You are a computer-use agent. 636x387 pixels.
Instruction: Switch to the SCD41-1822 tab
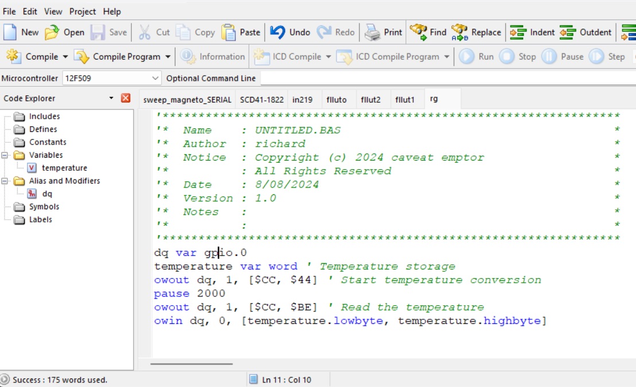click(262, 100)
